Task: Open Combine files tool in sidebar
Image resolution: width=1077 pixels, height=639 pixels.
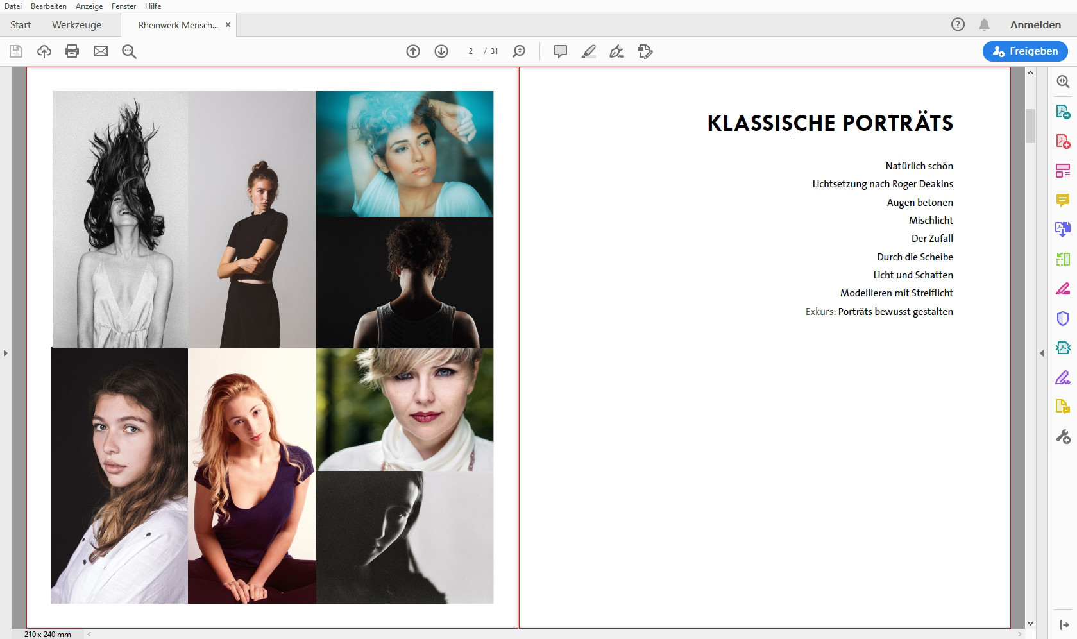Action: (x=1063, y=230)
